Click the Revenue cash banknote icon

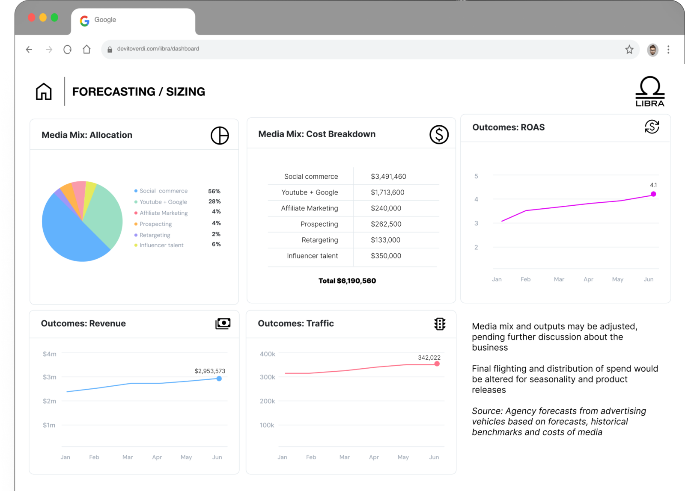pos(223,324)
